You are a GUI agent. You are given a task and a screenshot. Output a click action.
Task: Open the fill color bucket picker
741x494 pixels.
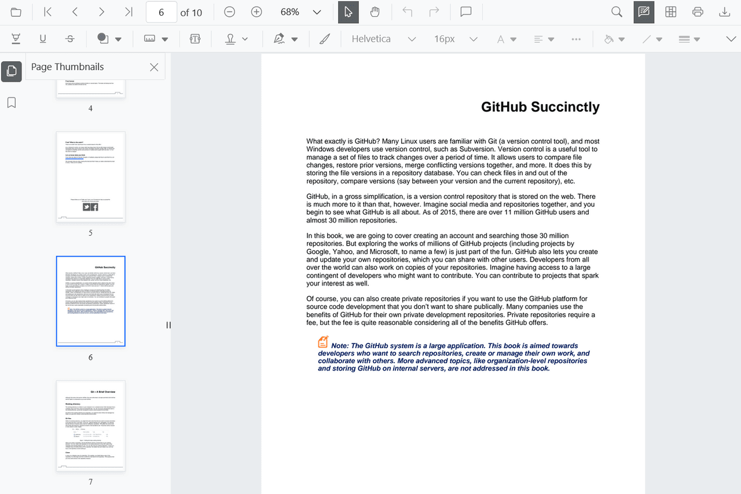614,39
